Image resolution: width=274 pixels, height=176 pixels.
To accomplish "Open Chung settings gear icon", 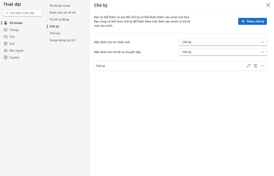I will click(5, 30).
